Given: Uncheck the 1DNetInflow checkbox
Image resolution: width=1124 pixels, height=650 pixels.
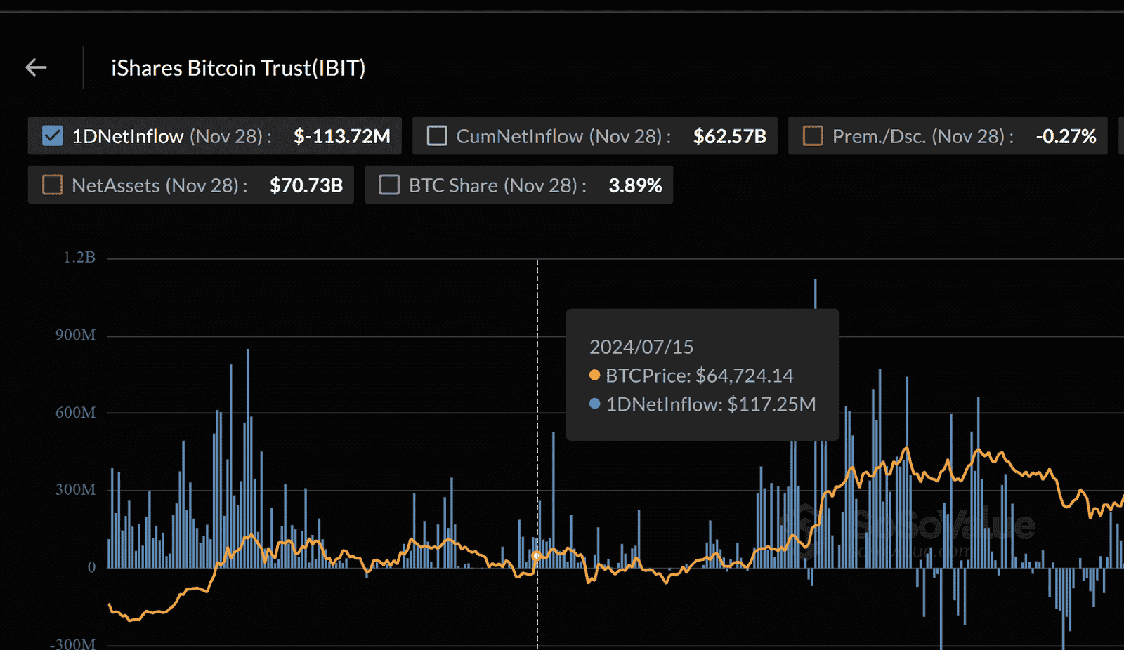Looking at the screenshot, I should point(53,135).
